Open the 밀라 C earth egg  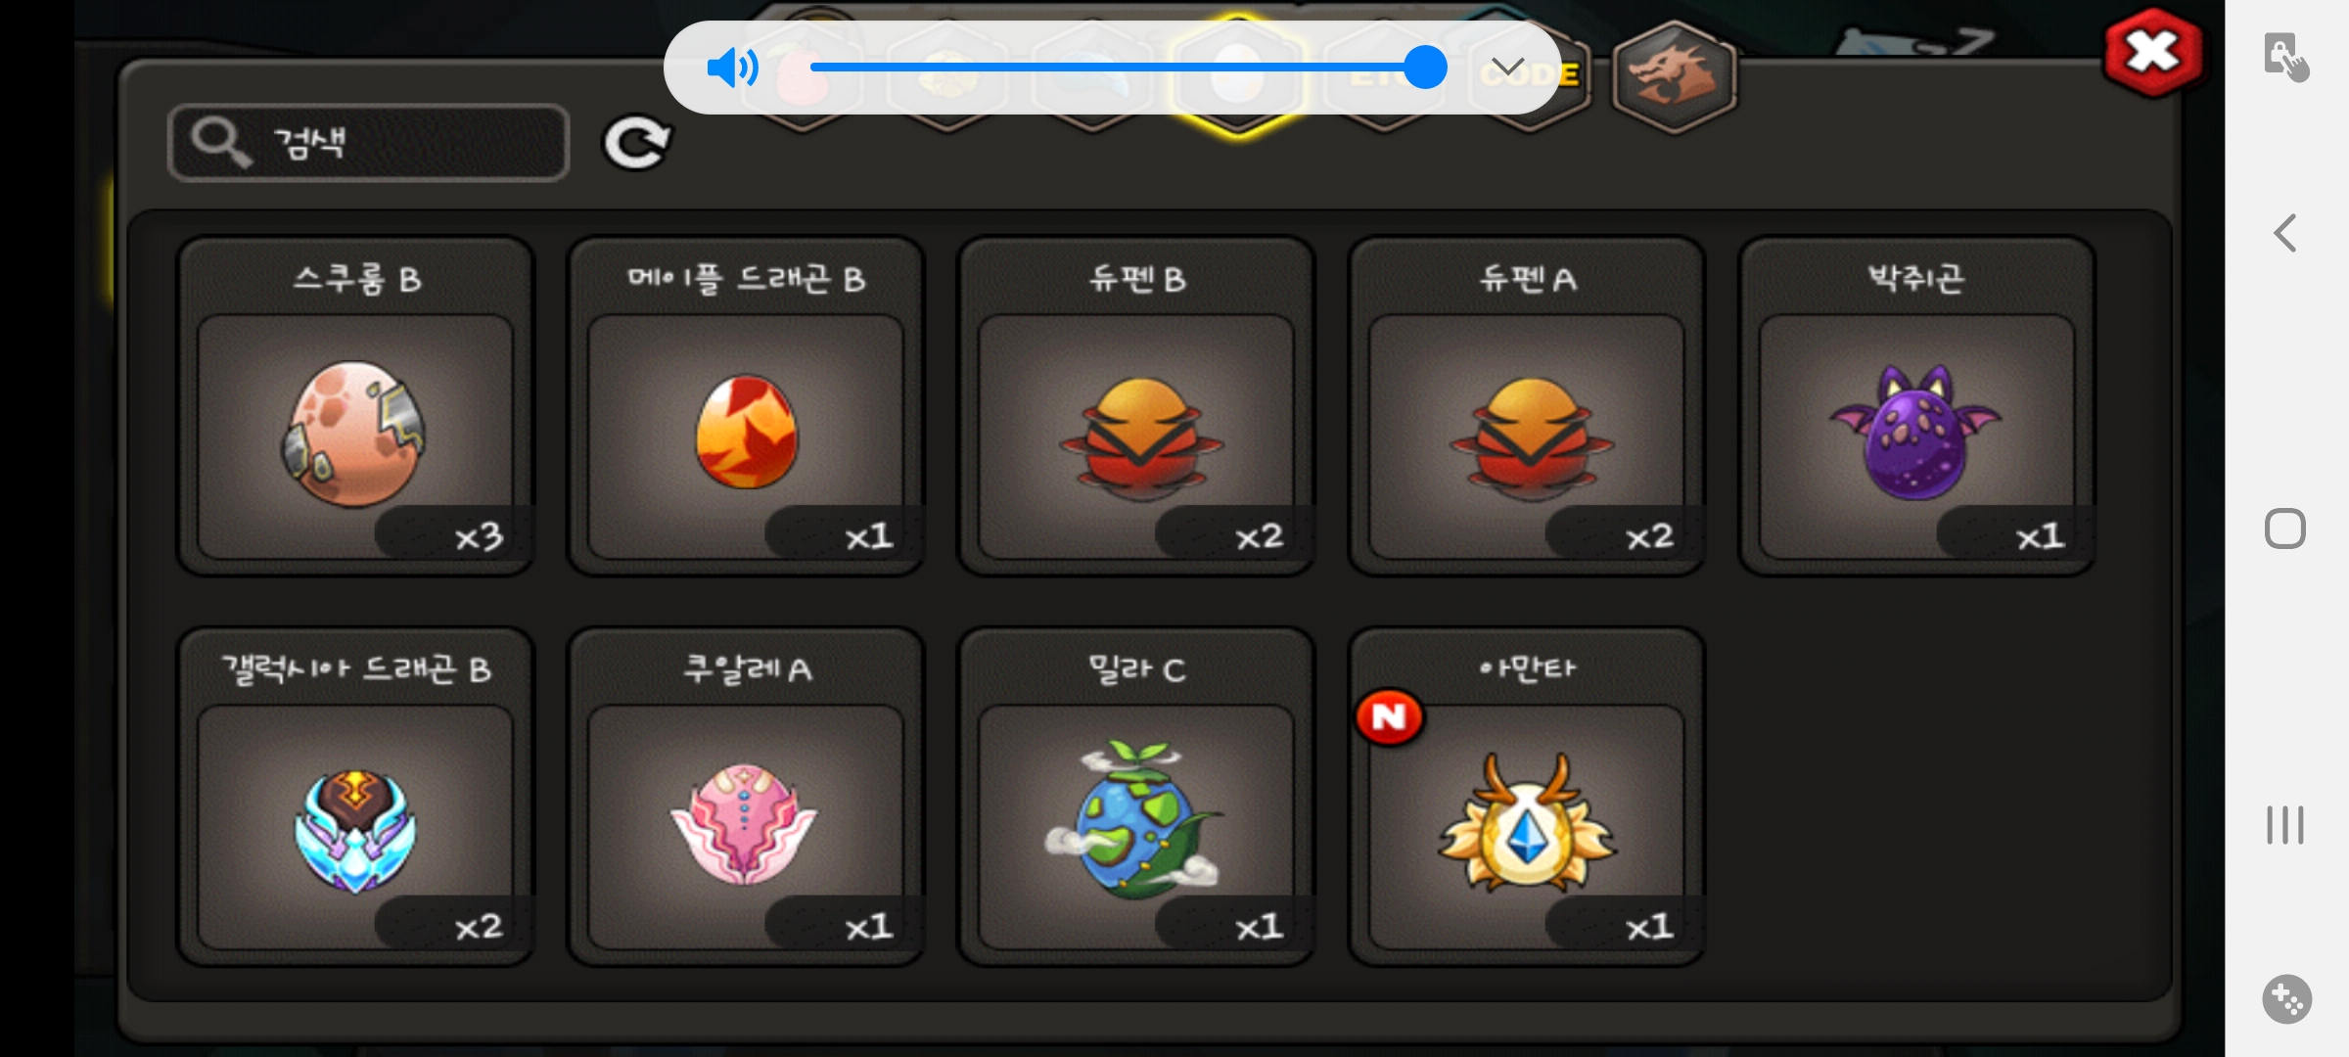coord(1136,797)
